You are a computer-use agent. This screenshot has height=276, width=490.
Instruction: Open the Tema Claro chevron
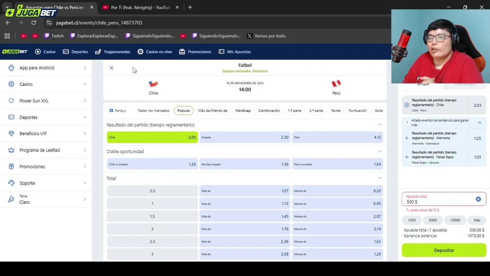pyautogui.click(x=85, y=199)
